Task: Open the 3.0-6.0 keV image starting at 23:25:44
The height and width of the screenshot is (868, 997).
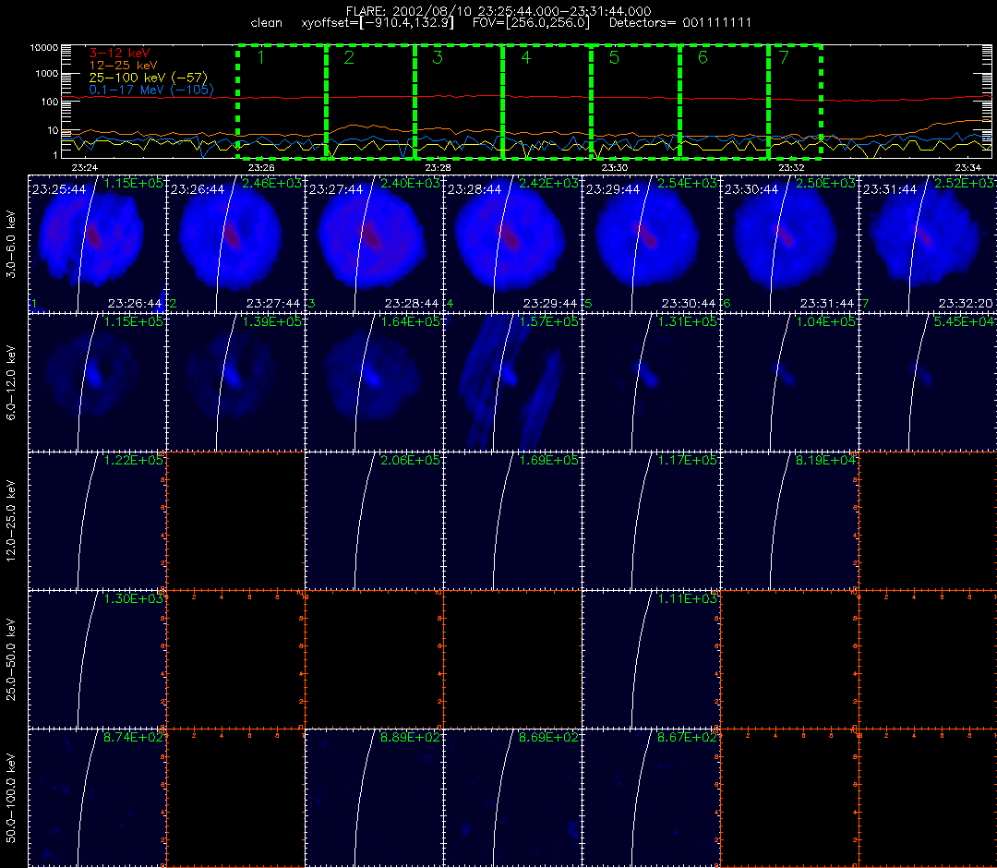Action: click(x=97, y=244)
